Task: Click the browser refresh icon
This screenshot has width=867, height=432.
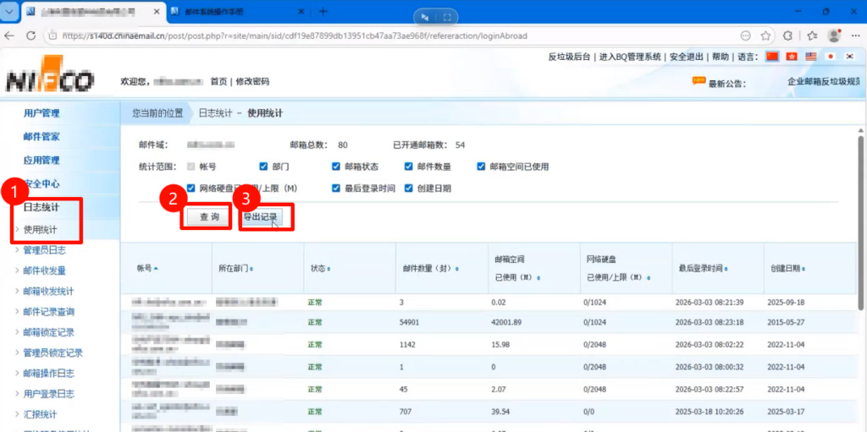Action: pyautogui.click(x=30, y=36)
